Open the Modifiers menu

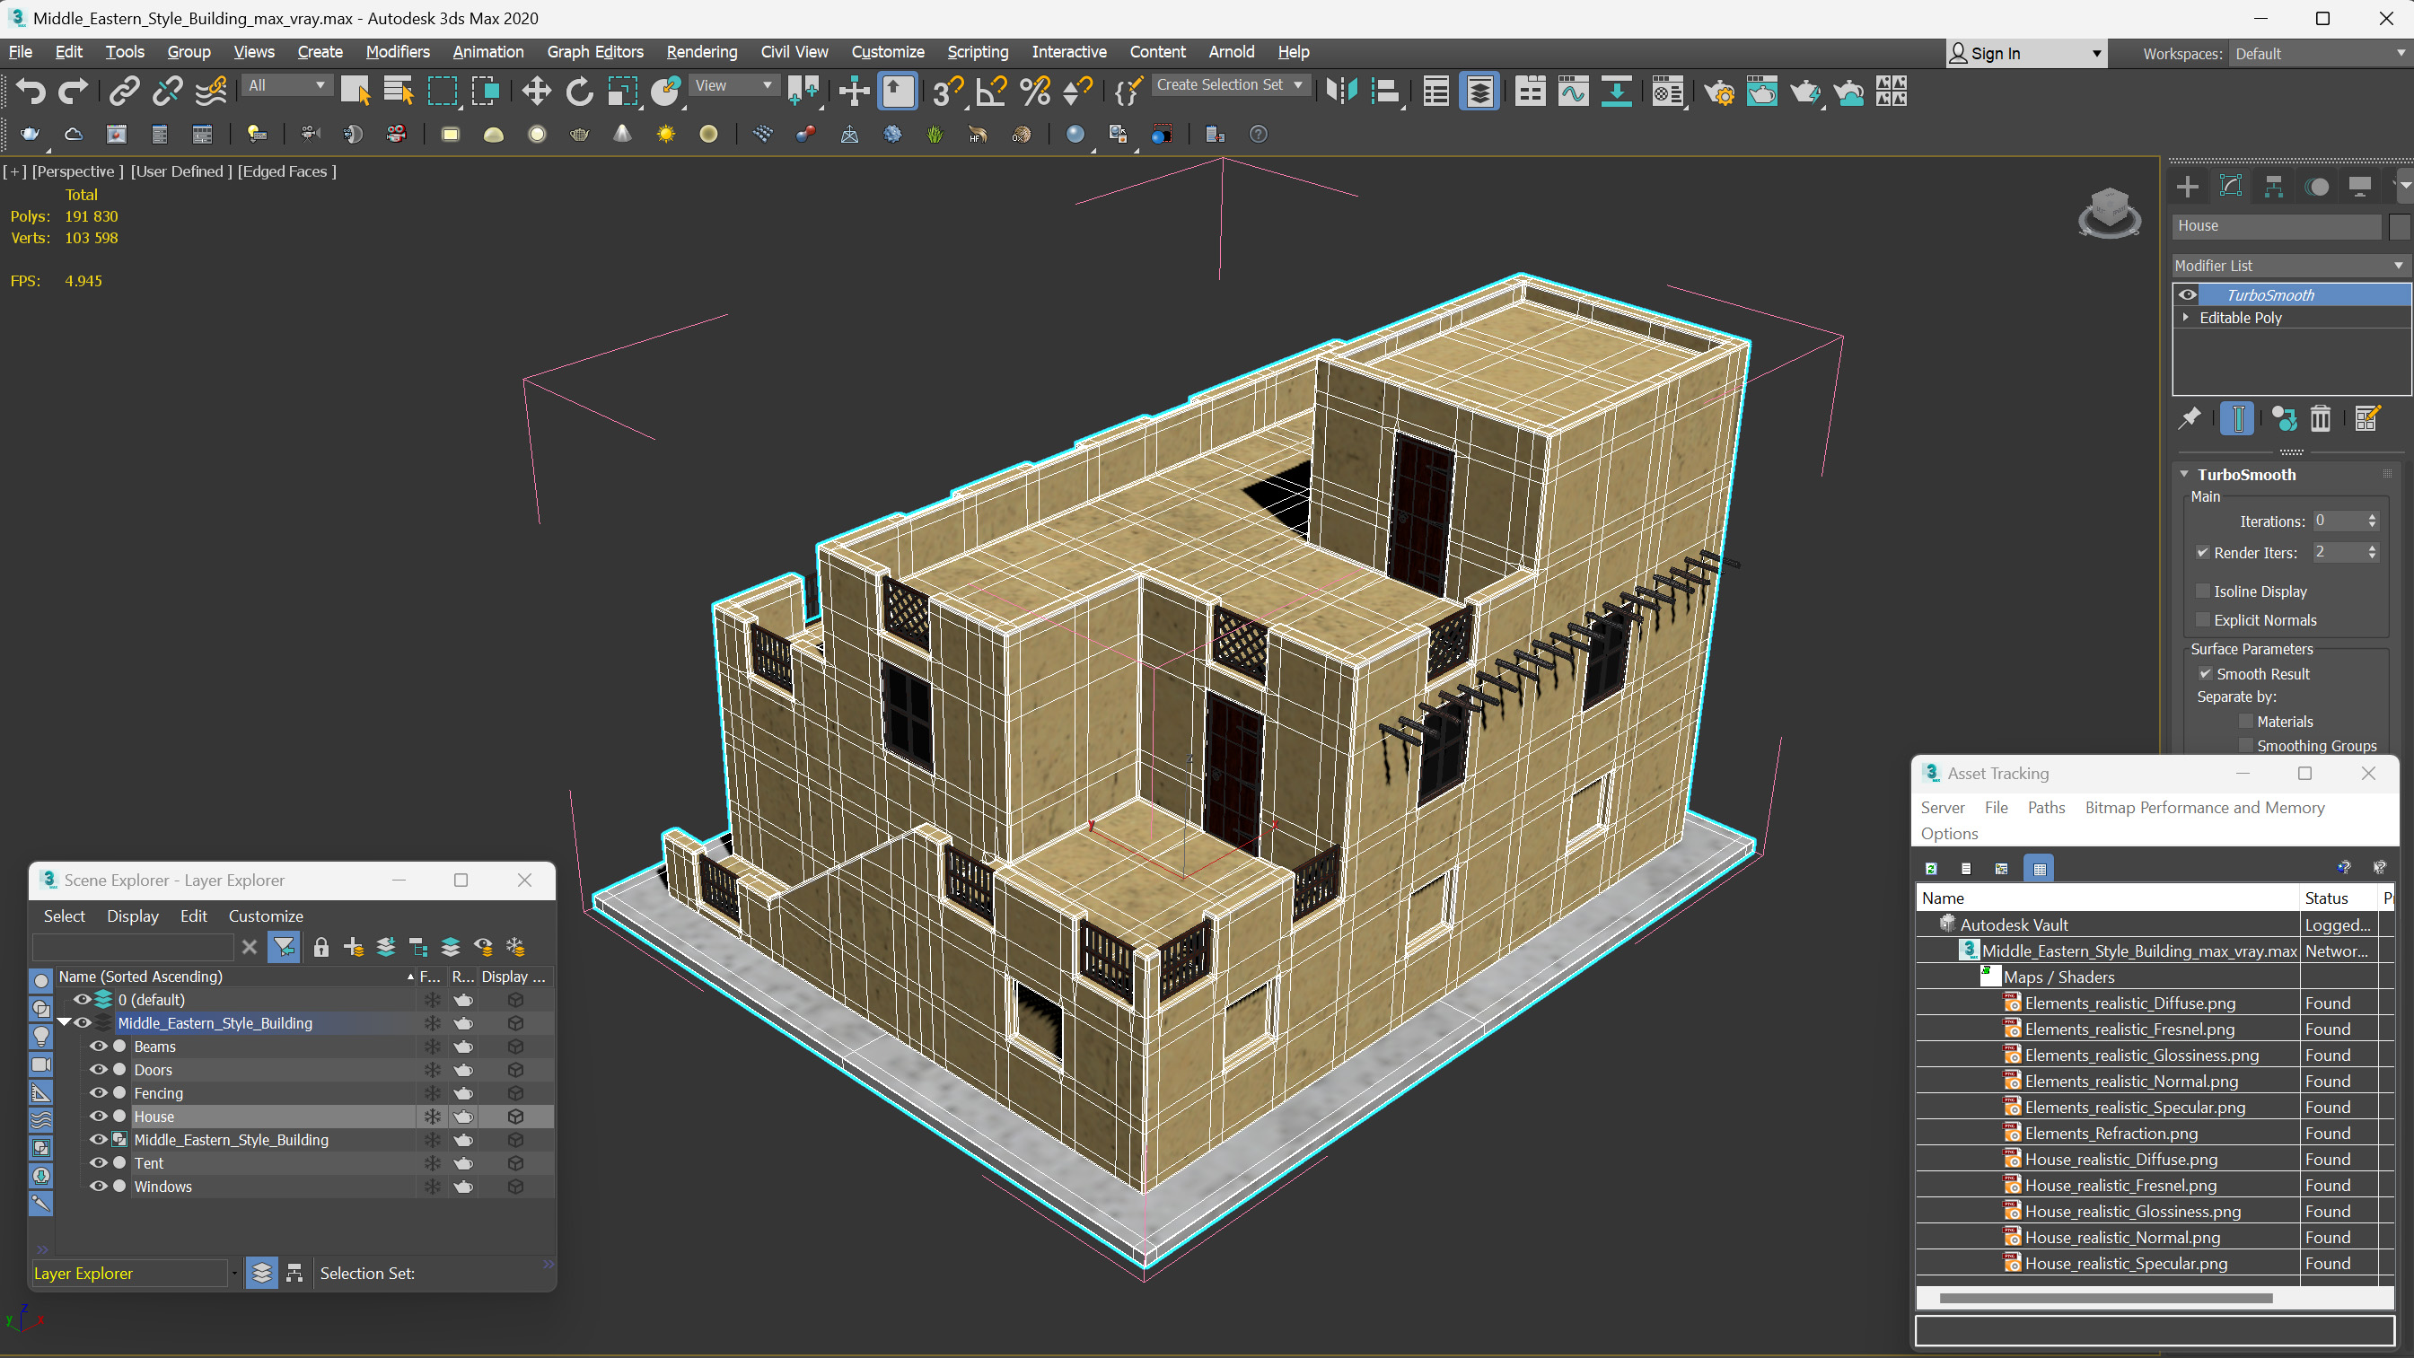click(398, 52)
